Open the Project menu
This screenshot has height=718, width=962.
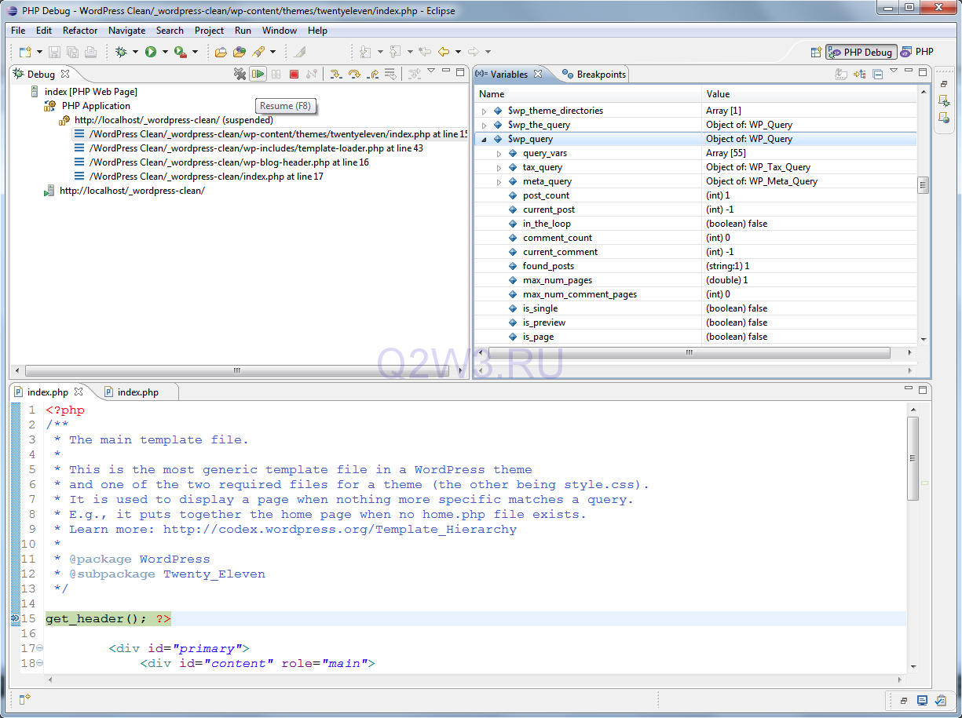[x=209, y=31]
